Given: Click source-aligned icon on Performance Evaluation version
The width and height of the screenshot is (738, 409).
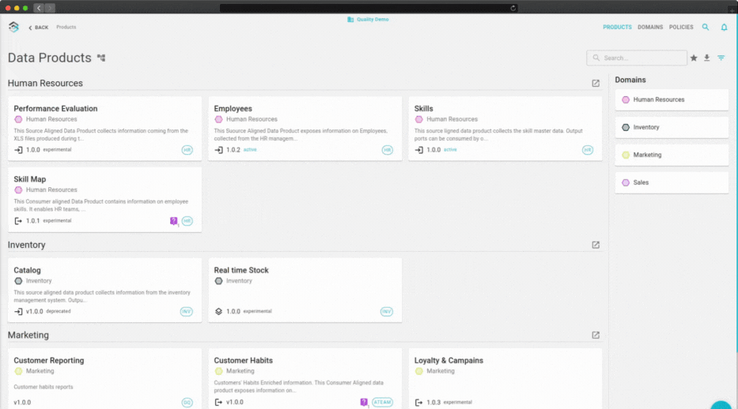Looking at the screenshot, I should pos(18,150).
